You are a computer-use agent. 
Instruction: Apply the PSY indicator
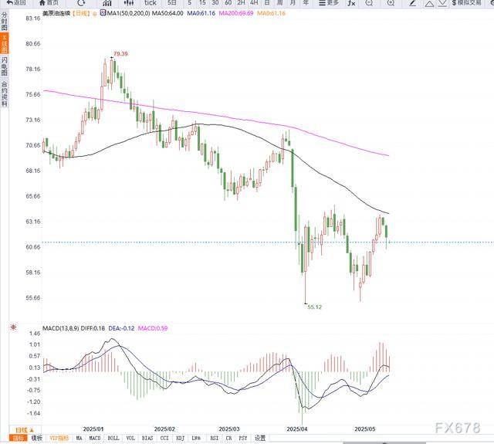(x=243, y=438)
